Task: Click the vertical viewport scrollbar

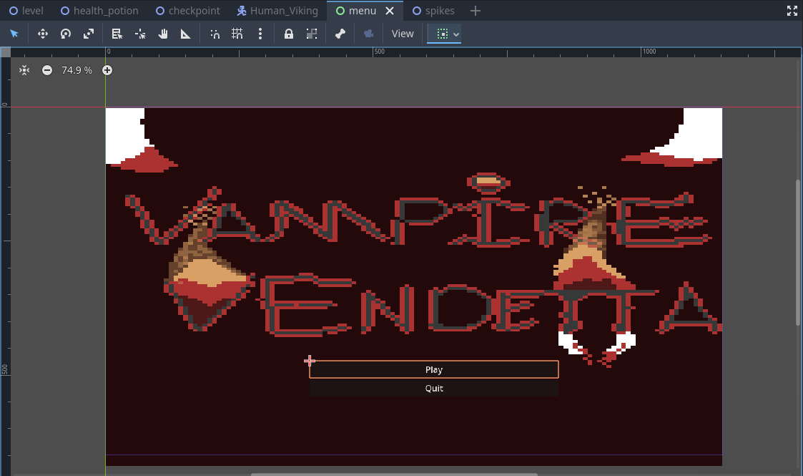Action: click(x=798, y=252)
